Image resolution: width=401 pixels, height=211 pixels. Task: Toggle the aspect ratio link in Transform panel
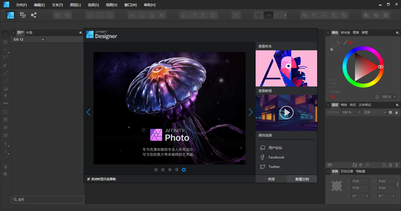point(398,184)
